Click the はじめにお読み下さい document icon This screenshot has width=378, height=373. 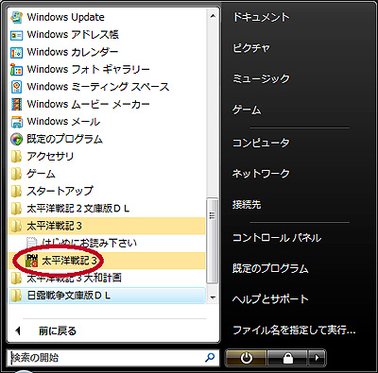point(31,244)
